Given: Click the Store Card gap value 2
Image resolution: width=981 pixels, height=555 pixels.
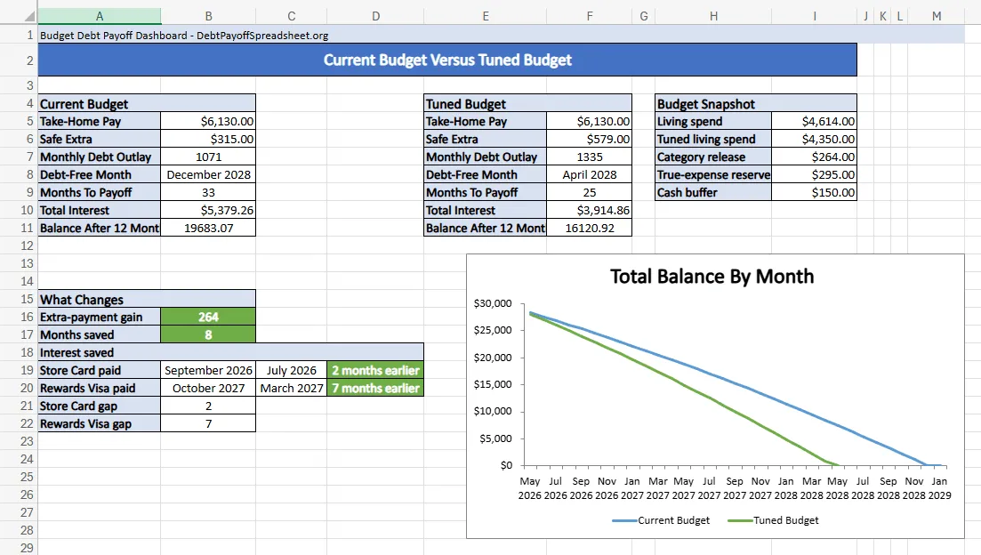Looking at the screenshot, I should click(208, 406).
